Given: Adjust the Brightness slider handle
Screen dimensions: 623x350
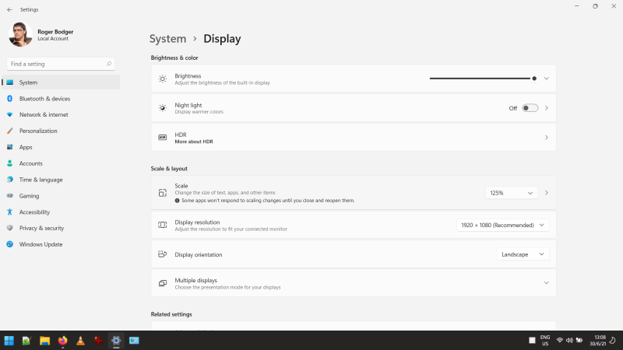Looking at the screenshot, I should (x=534, y=79).
